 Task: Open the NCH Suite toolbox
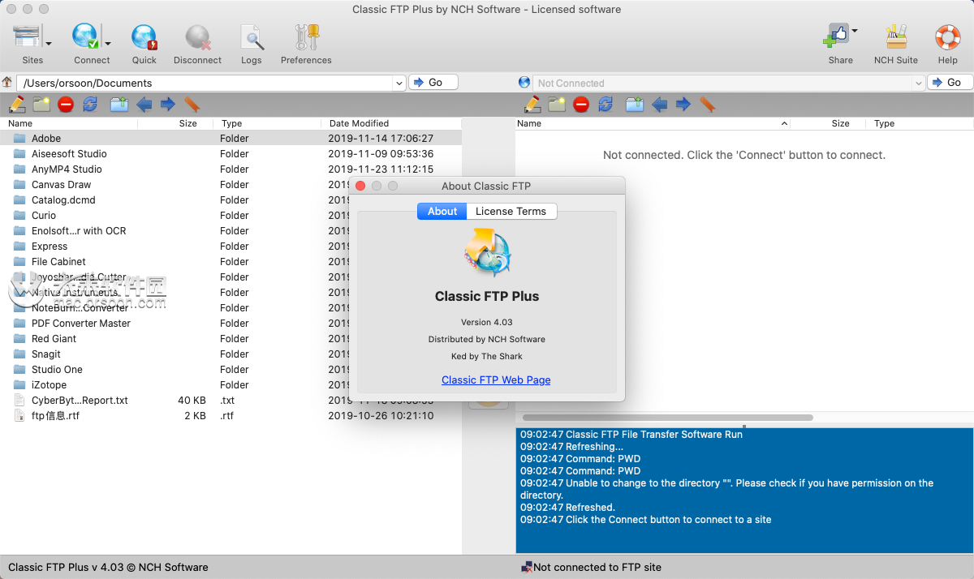tap(896, 37)
